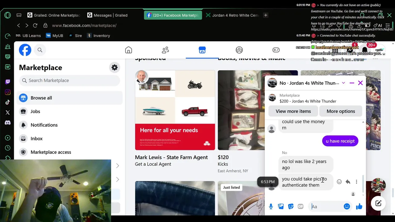The height and width of the screenshot is (222, 395).
Task: Go back to the previous page
Action: coord(19,25)
